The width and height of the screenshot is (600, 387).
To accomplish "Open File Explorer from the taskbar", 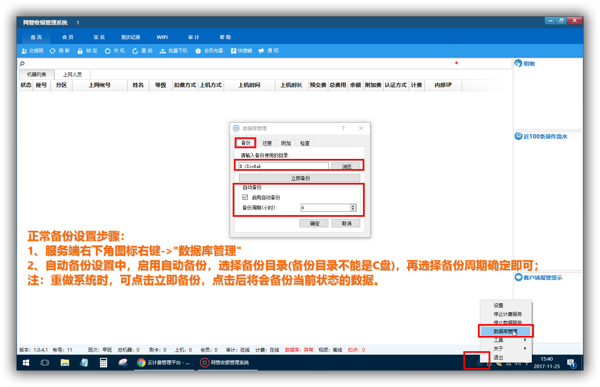I will click(x=65, y=363).
